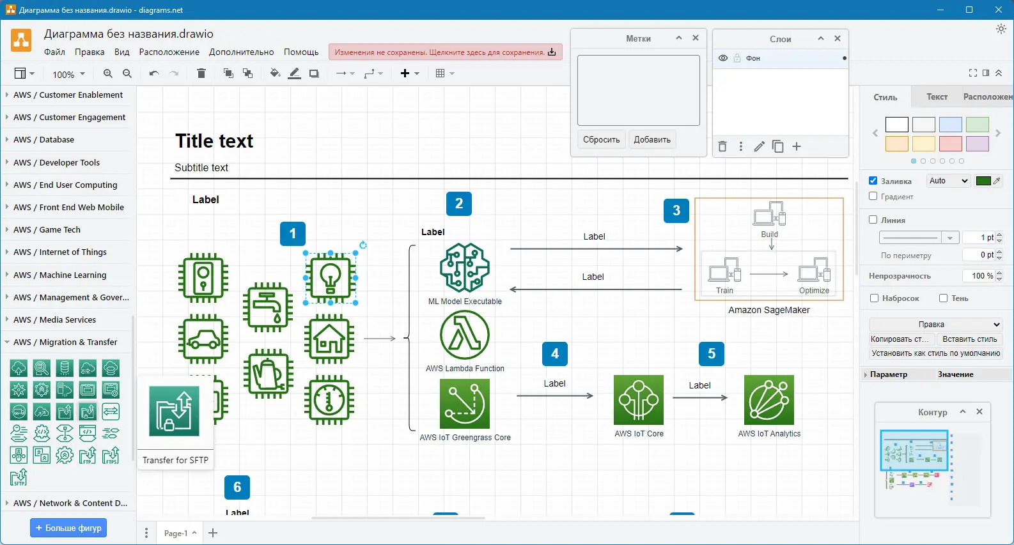Viewport: 1014px width, 545px height.
Task: Expand AWS / Machine Learning category
Action: pos(60,275)
